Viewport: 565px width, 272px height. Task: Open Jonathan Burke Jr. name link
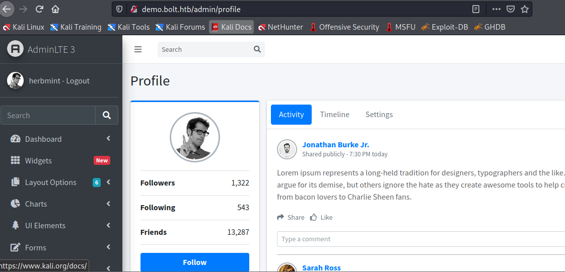pos(335,145)
